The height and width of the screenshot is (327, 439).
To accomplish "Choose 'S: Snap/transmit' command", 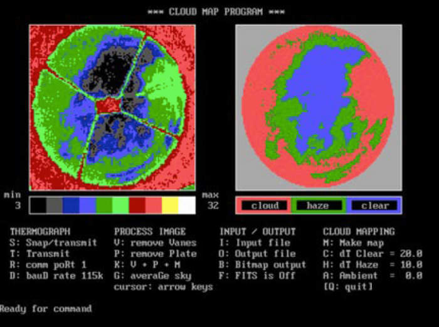I will point(53,242).
